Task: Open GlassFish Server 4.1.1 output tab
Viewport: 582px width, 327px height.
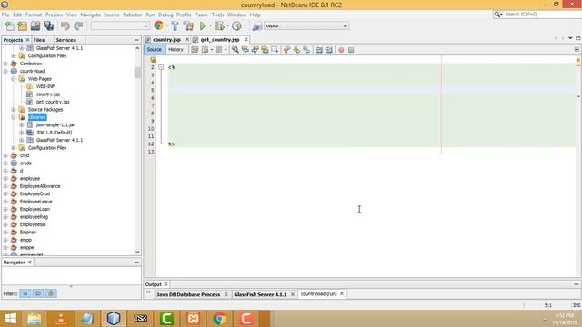Action: coord(260,294)
